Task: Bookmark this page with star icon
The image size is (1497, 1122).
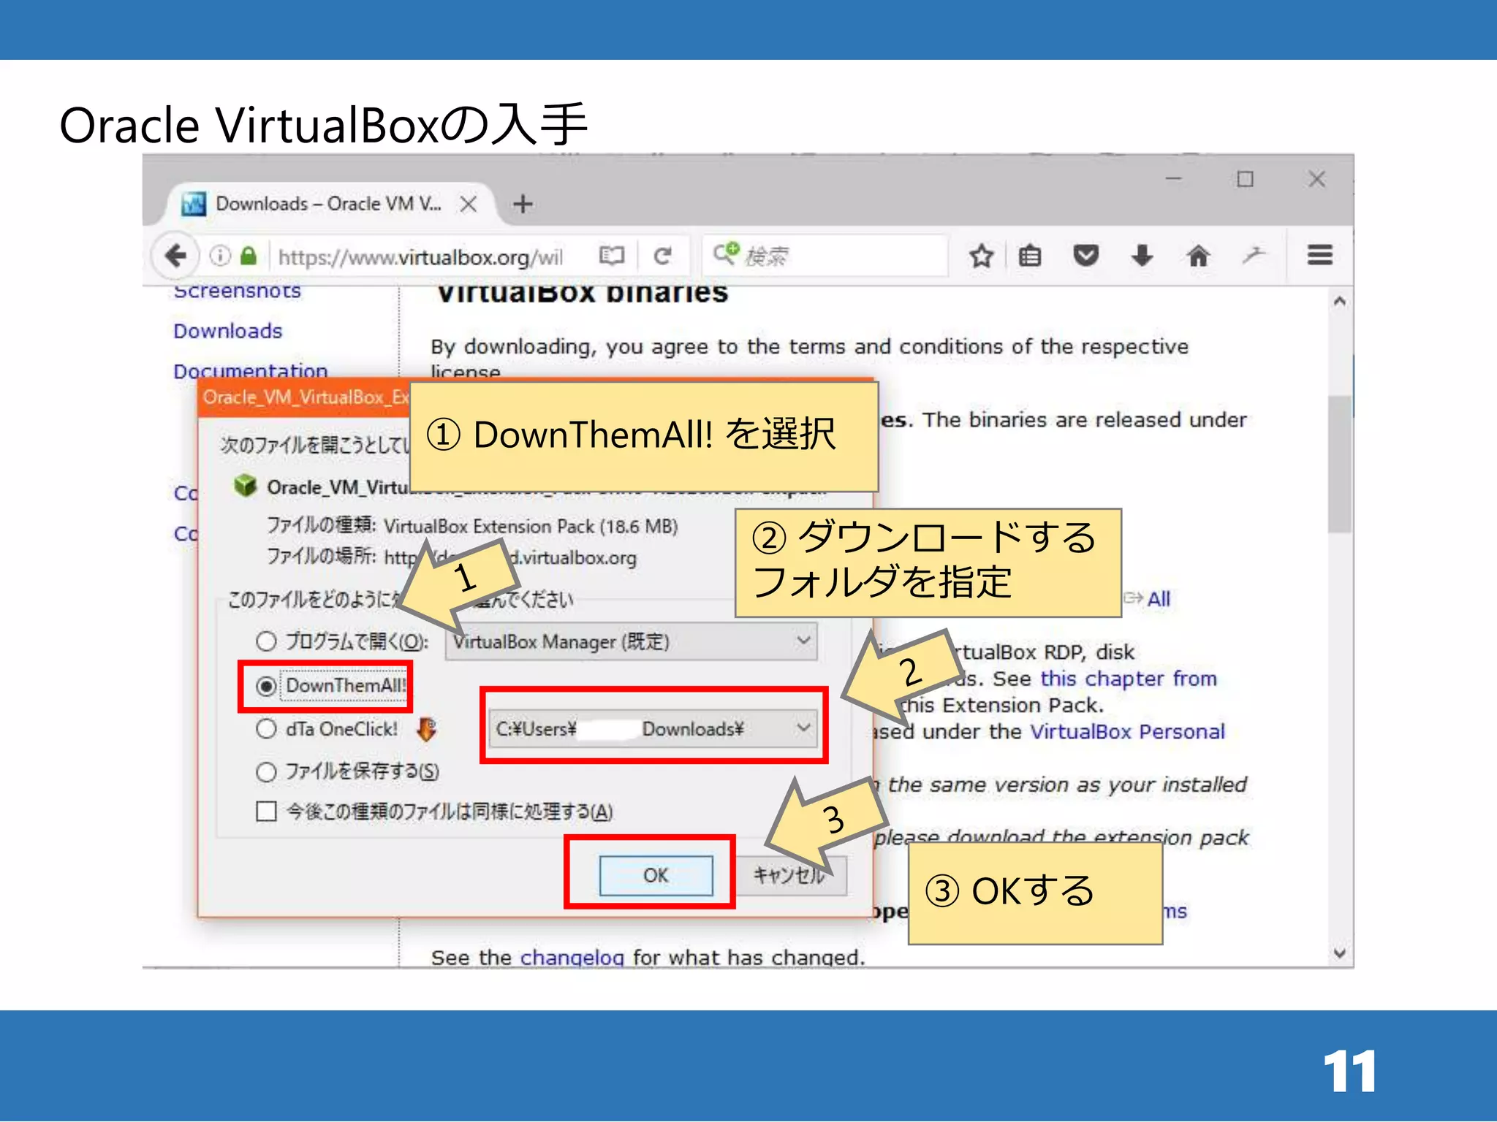Action: (x=981, y=256)
